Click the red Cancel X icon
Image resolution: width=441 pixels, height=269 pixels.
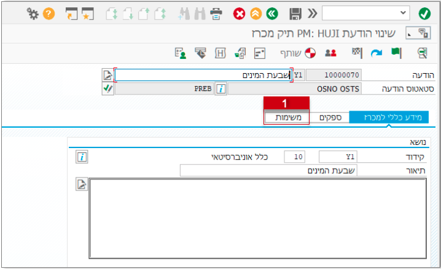click(239, 13)
